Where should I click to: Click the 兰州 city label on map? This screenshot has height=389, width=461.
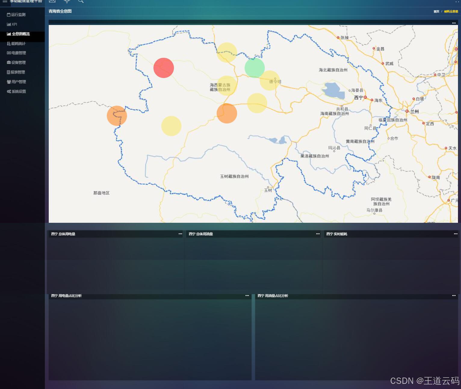(x=414, y=111)
